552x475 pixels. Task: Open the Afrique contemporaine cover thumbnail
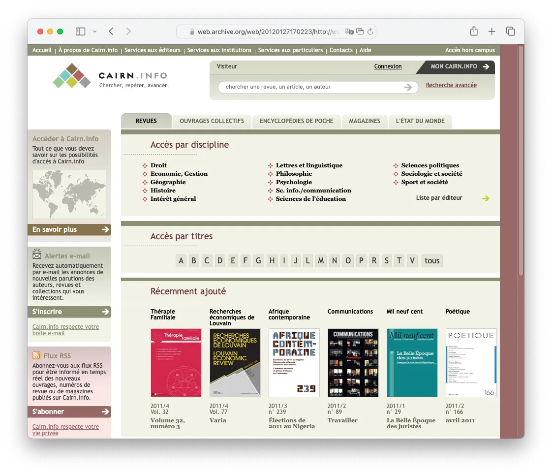click(x=294, y=363)
